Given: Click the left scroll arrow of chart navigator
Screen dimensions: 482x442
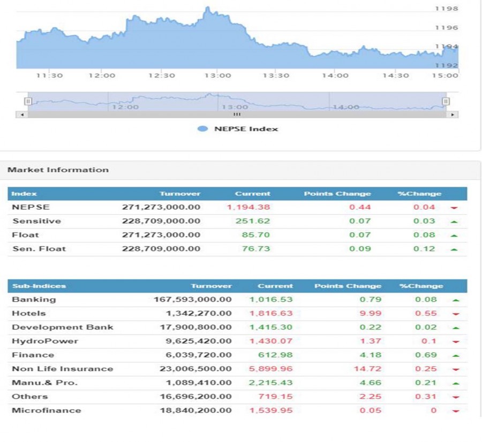Looking at the screenshot, I should tap(22, 115).
